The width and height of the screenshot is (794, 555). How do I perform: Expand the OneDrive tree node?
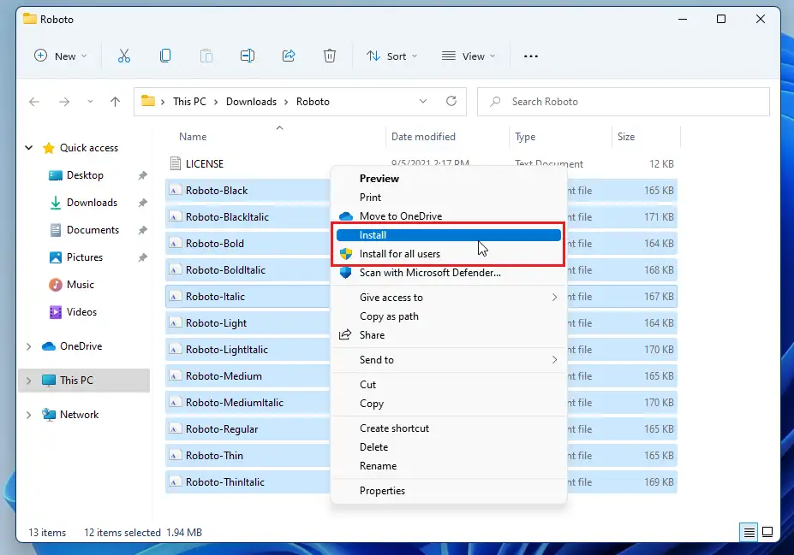coord(29,346)
